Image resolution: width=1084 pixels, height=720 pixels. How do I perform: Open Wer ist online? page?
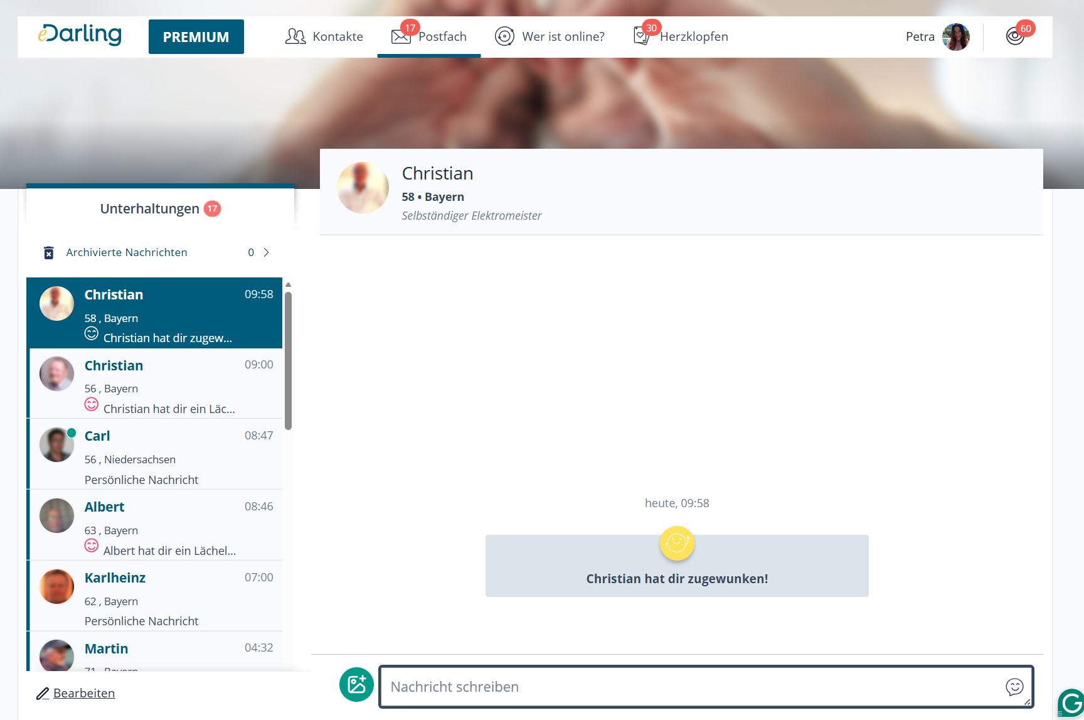[x=550, y=36]
